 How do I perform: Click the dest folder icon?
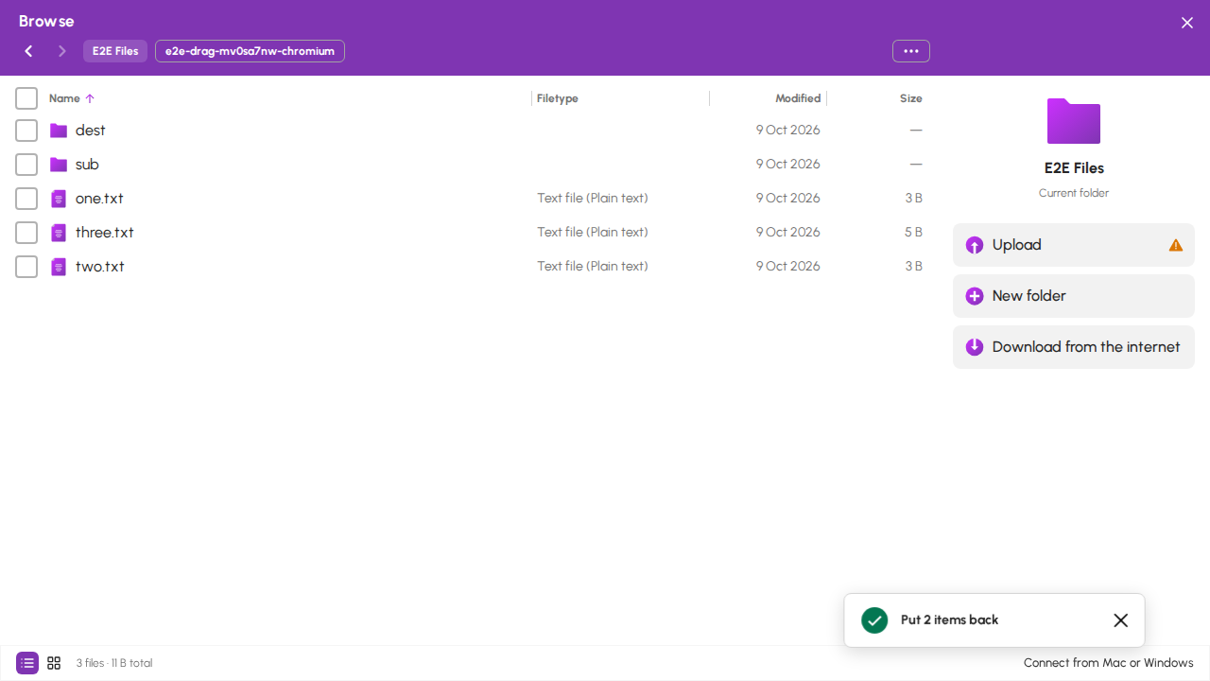(x=59, y=131)
